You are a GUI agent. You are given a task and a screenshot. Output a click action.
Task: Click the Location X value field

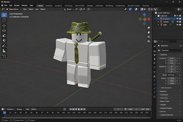pos(172,58)
